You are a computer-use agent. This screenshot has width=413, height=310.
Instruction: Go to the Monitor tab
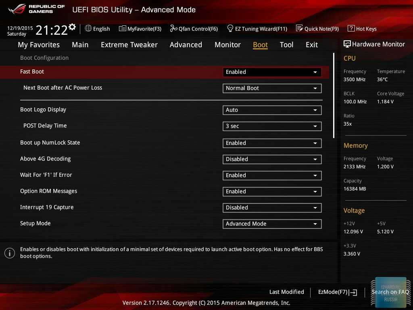coord(227,45)
